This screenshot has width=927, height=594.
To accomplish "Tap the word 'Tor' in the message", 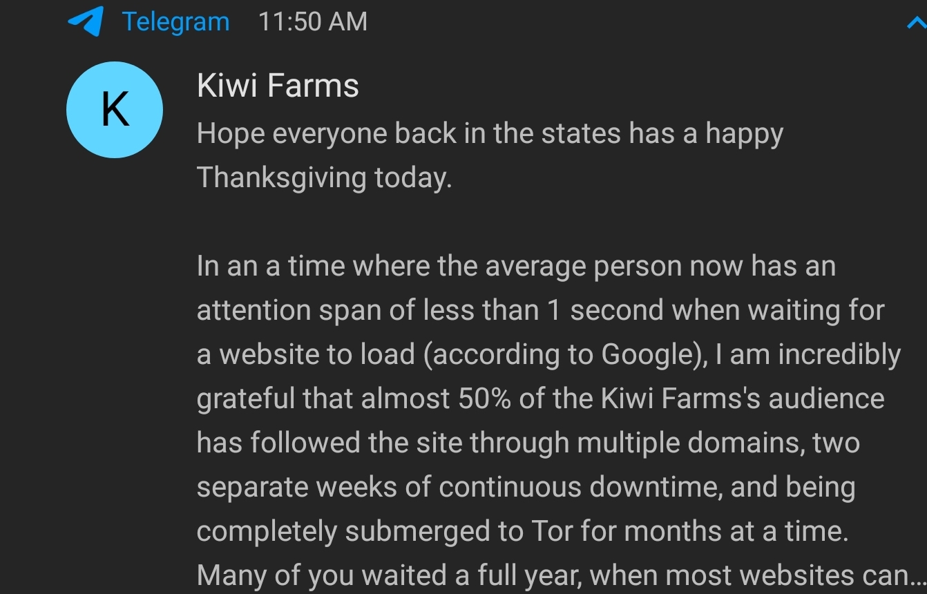I will pos(551,531).
